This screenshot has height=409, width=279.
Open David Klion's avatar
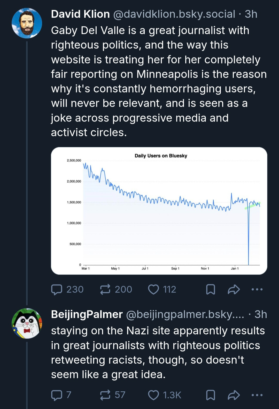(x=27, y=23)
